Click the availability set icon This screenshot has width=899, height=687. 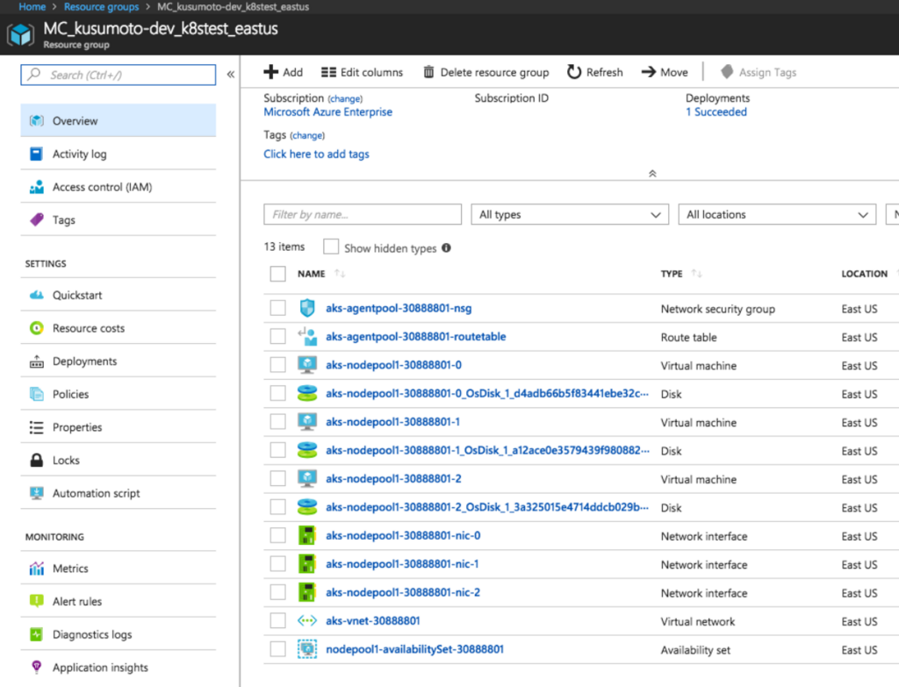(307, 649)
